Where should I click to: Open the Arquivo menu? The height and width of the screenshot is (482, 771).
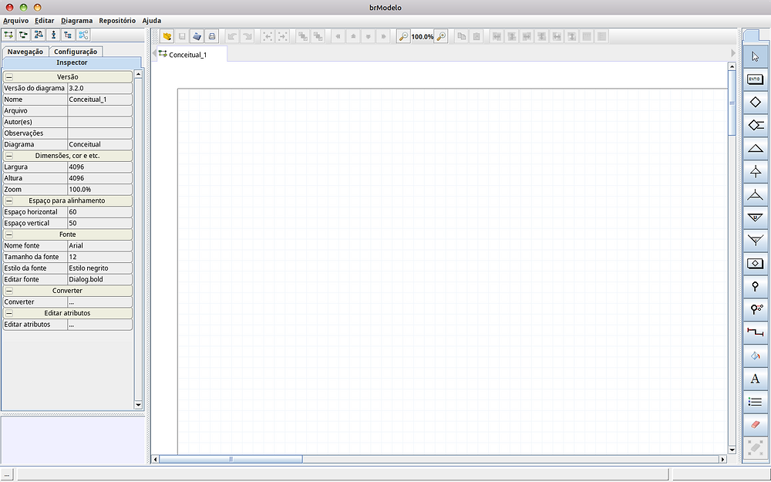15,21
